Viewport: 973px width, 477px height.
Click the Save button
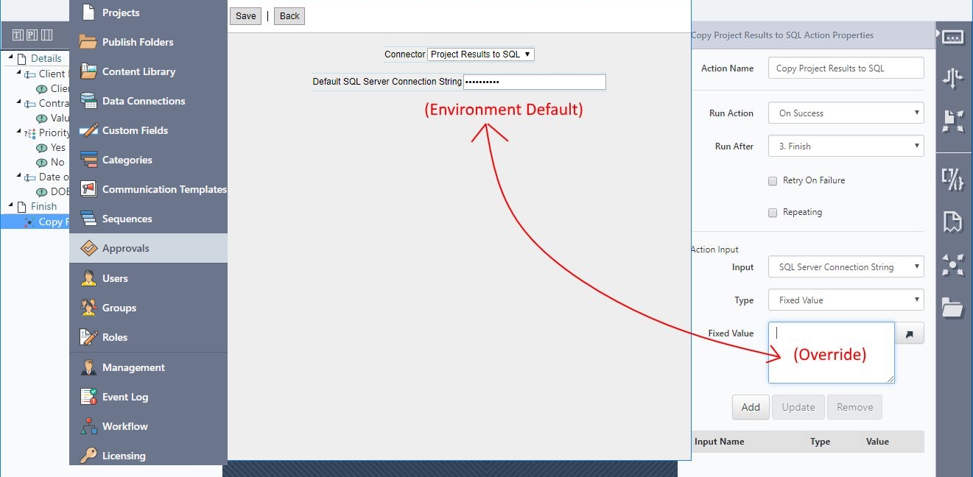point(246,16)
